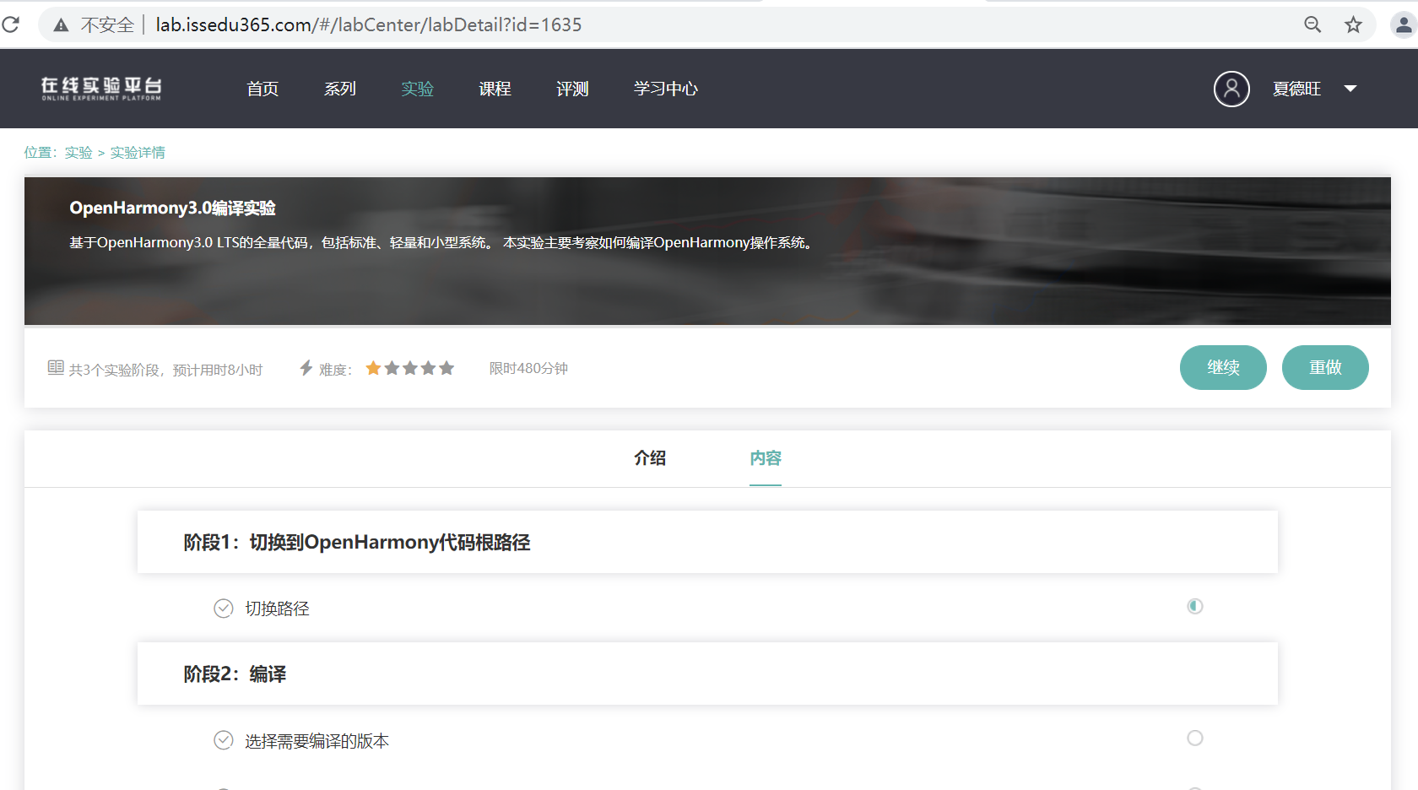Screen dimensions: 1418x790
Task: Click the 不安全 security label
Action: 107,25
